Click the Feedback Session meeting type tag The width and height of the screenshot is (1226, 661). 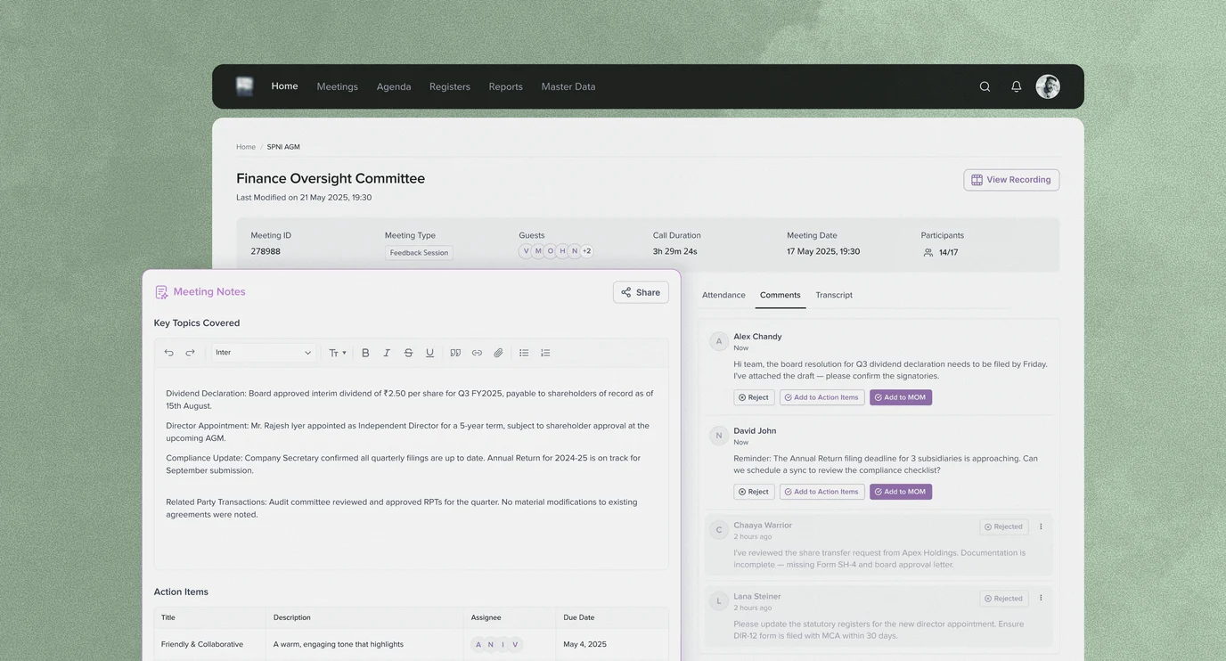click(x=419, y=253)
